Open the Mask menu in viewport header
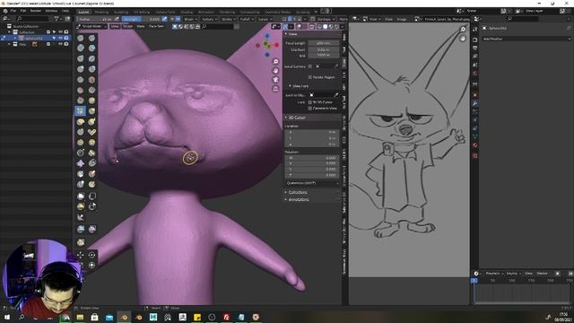 (x=141, y=26)
